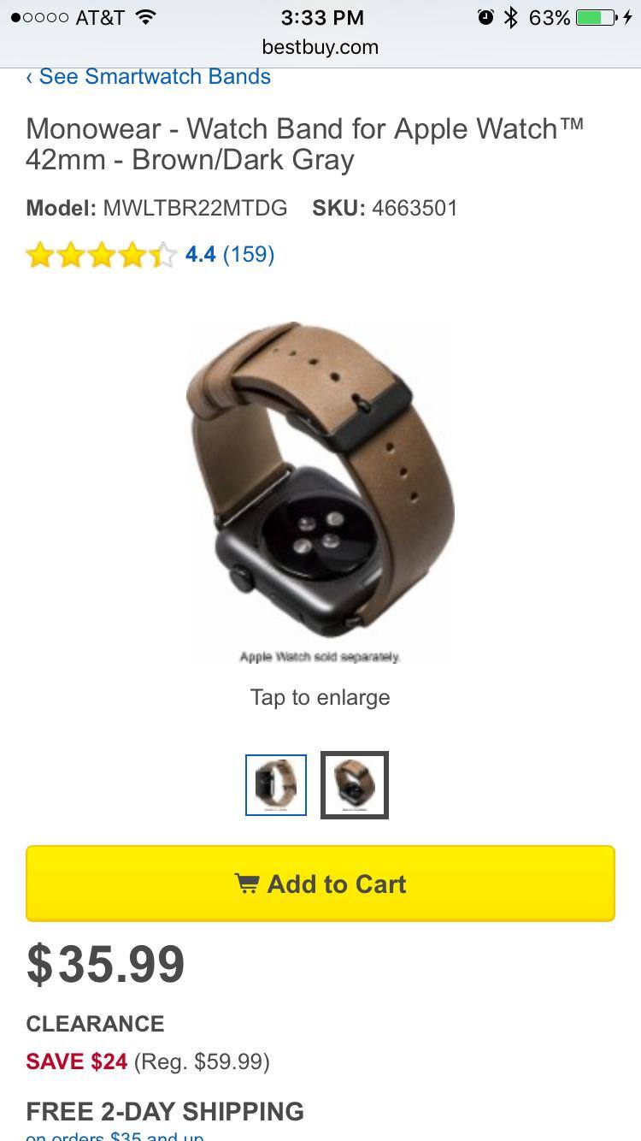Open the 159 reviews link
Viewport: 641px width, 1141px height.
click(x=249, y=254)
